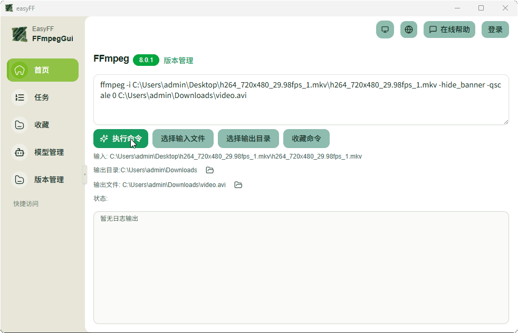Open the 模型管理 model management page
Viewport: 518px width, 333px height.
[x=43, y=152]
